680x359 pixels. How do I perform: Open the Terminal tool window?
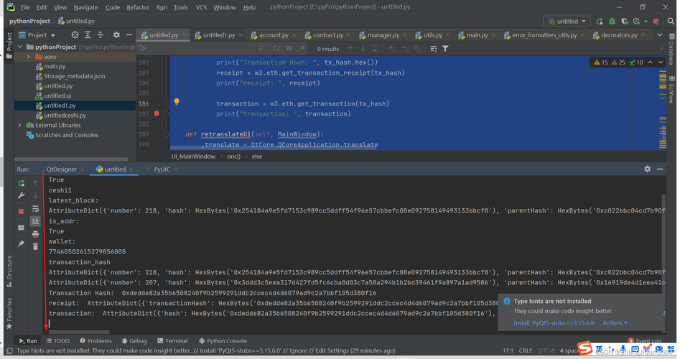pos(172,341)
